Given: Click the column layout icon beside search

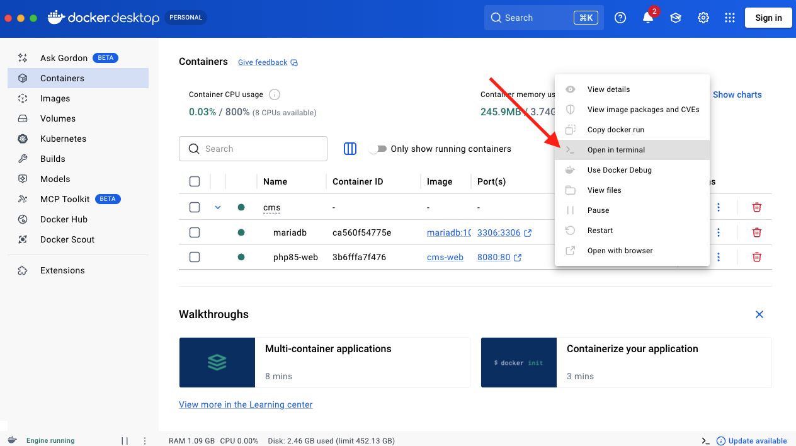Looking at the screenshot, I should [x=350, y=149].
